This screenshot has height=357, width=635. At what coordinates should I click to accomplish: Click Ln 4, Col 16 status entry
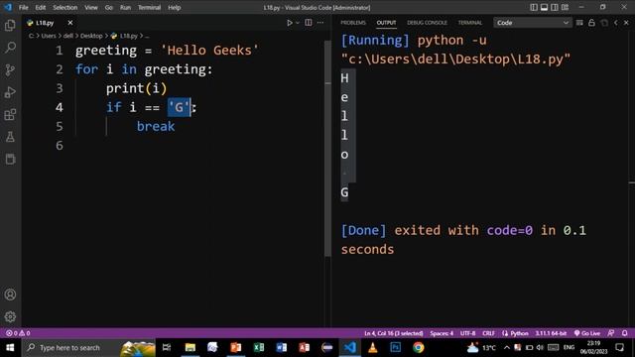tap(393, 333)
